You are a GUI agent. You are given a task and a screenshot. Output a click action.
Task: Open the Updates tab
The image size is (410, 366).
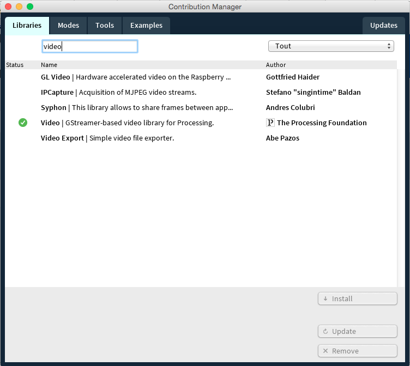[383, 26]
